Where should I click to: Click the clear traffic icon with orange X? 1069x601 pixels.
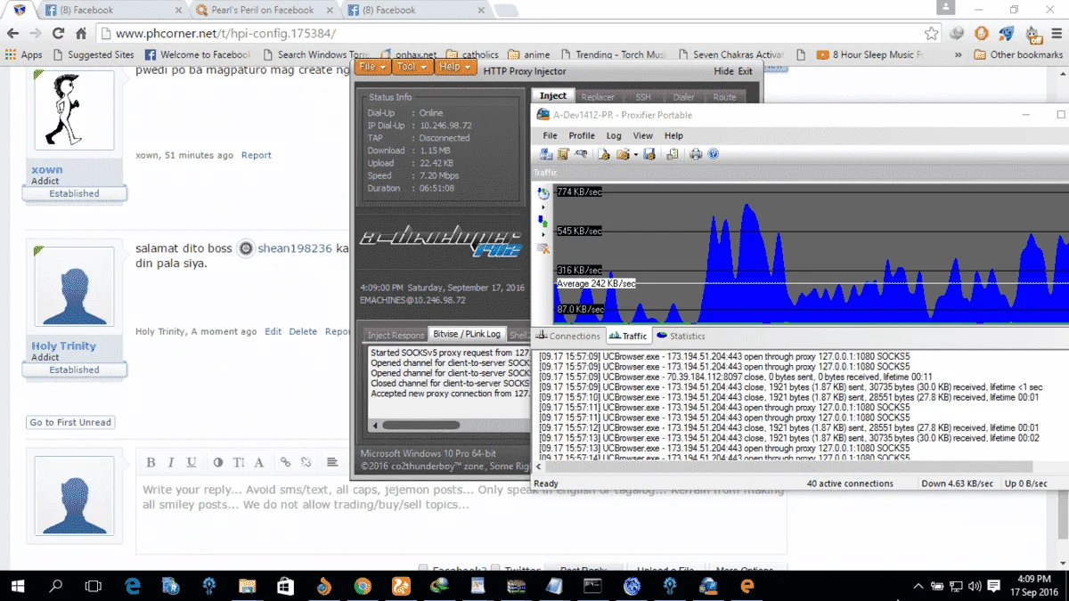[543, 248]
